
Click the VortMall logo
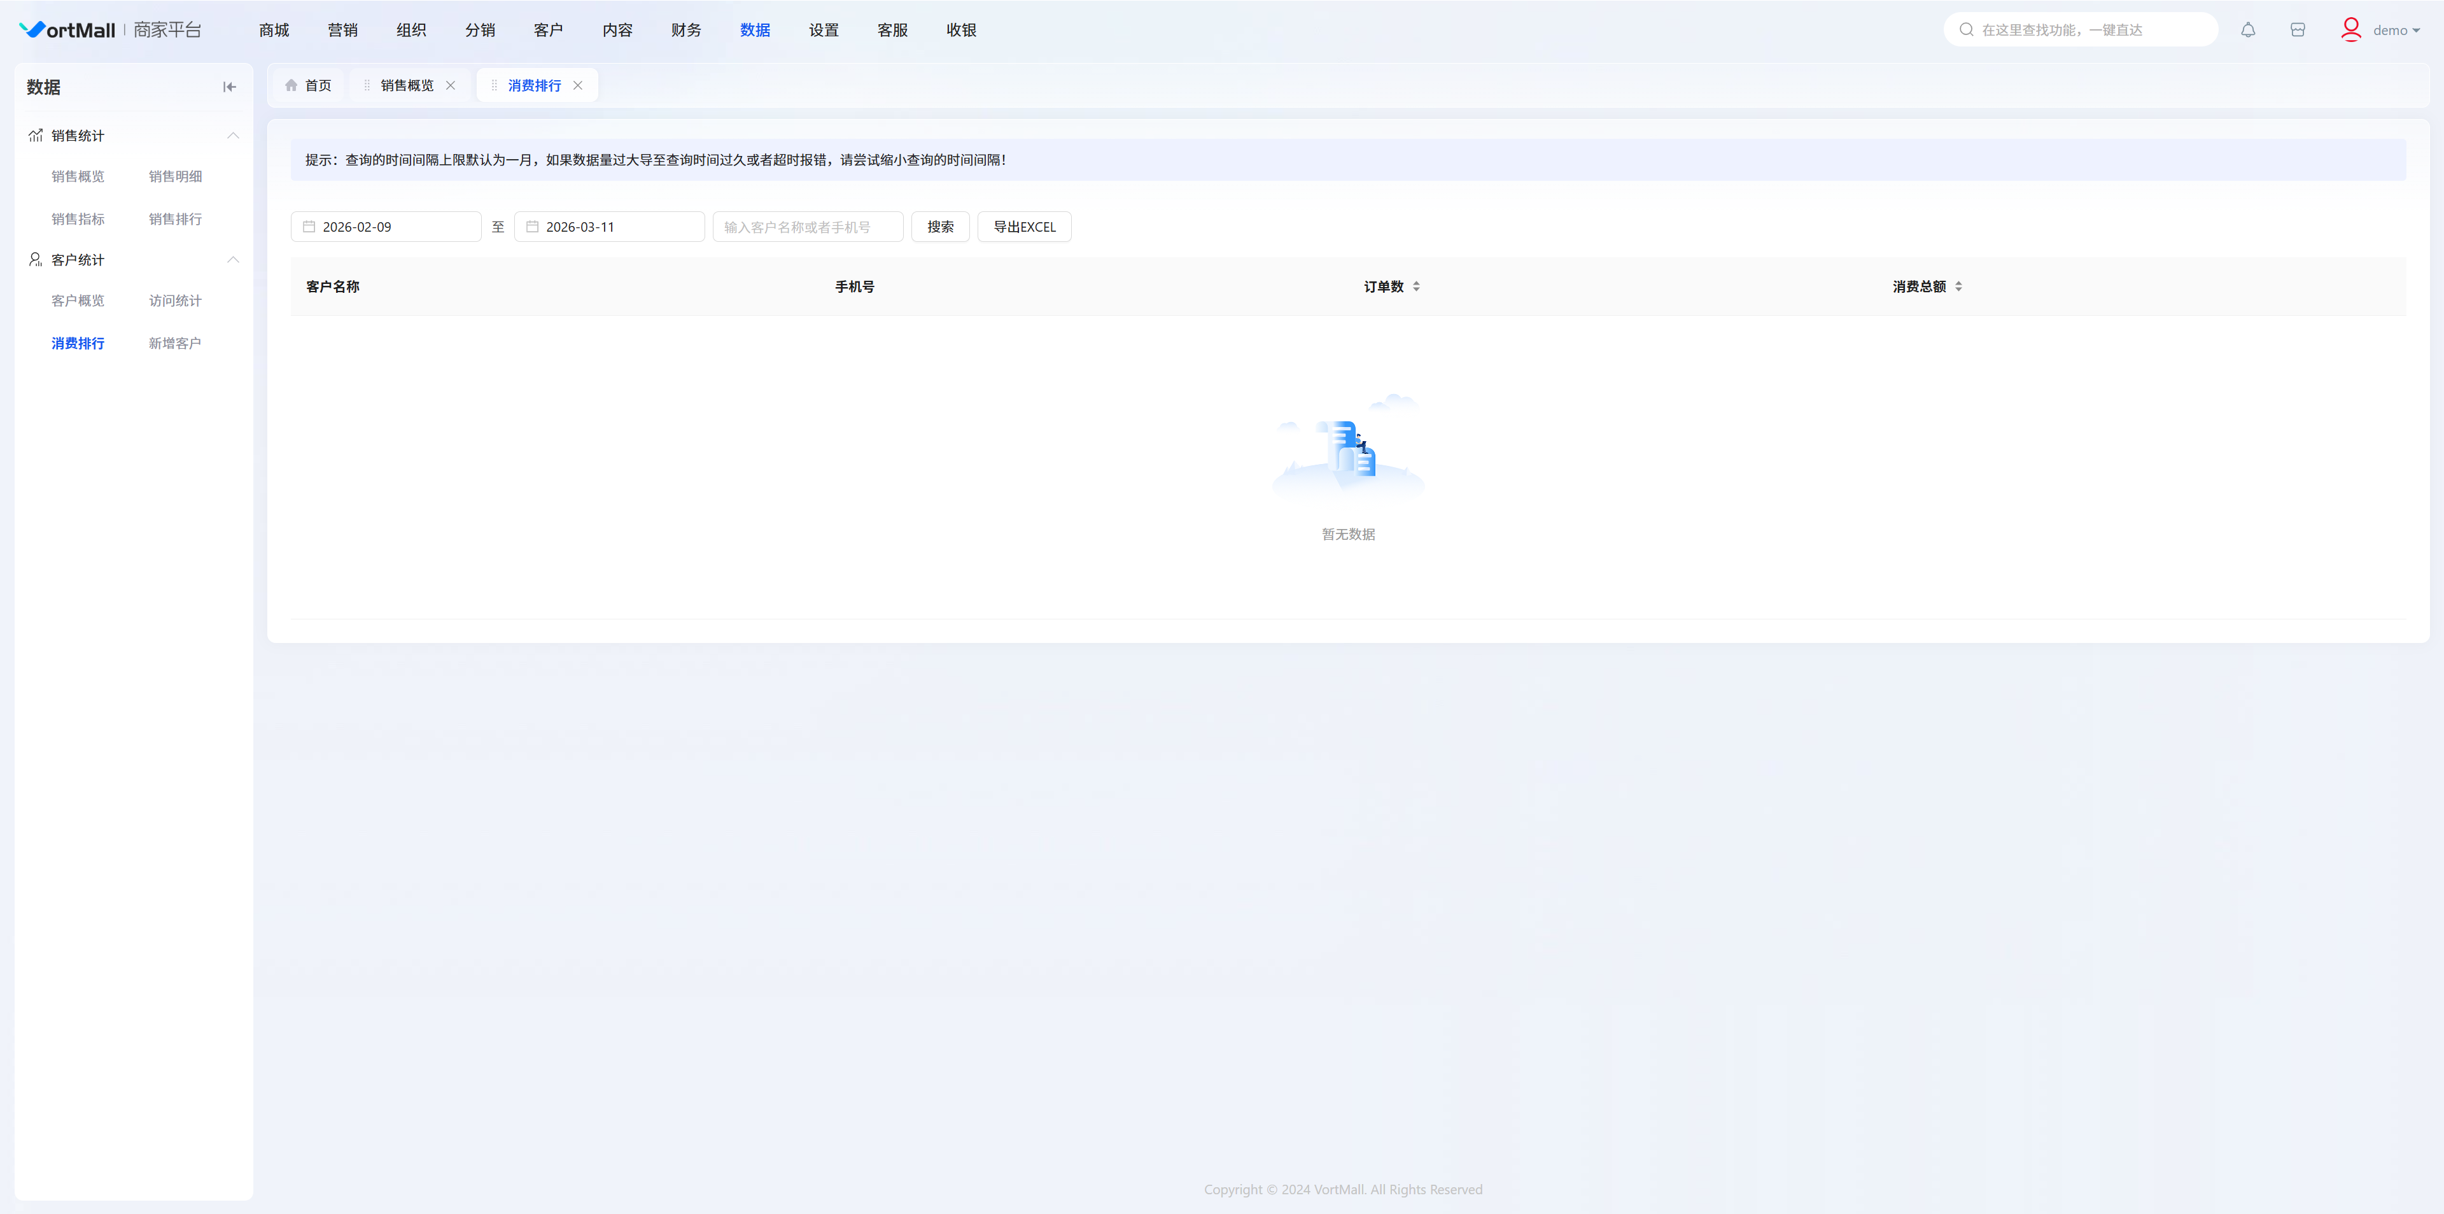pyautogui.click(x=67, y=29)
